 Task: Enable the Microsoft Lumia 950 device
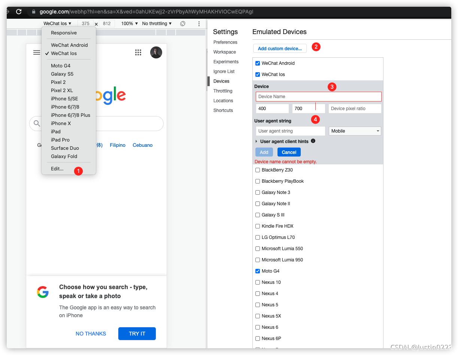[258, 260]
